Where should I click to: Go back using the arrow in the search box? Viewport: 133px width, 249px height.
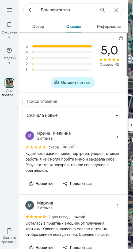coord(31,10)
